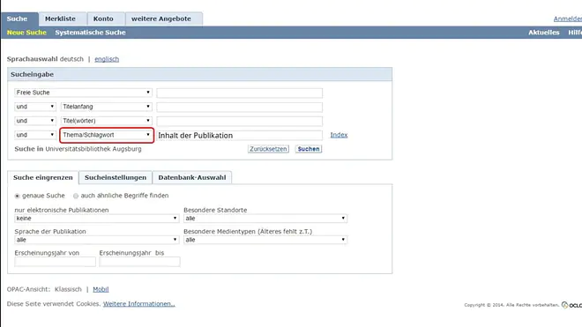Click the Zurücksetzen button
This screenshot has width=582, height=327.
tap(268, 149)
